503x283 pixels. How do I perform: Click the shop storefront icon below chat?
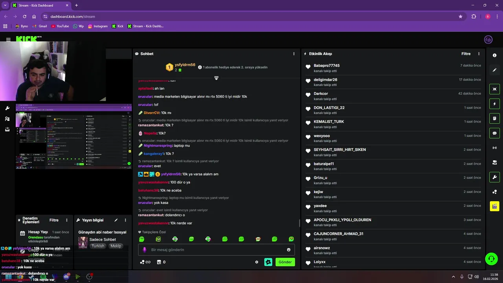pyautogui.click(x=159, y=262)
